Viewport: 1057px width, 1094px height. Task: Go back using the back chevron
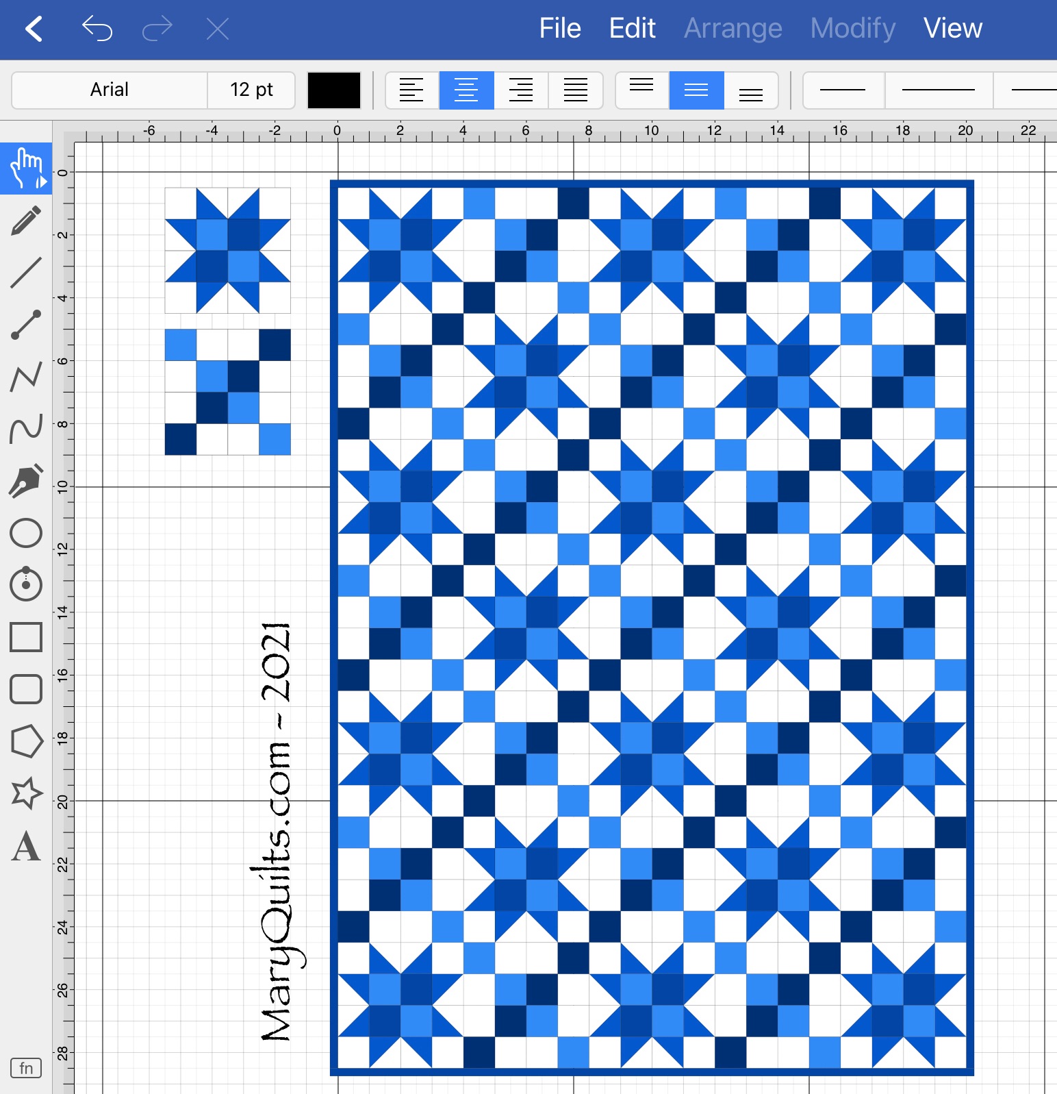point(34,29)
